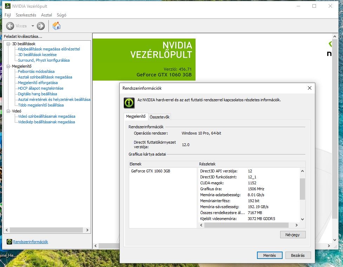Image resolution: width=343 pixels, height=267 pixels.
Task: Open the Asztal menu
Action: (x=46, y=15)
